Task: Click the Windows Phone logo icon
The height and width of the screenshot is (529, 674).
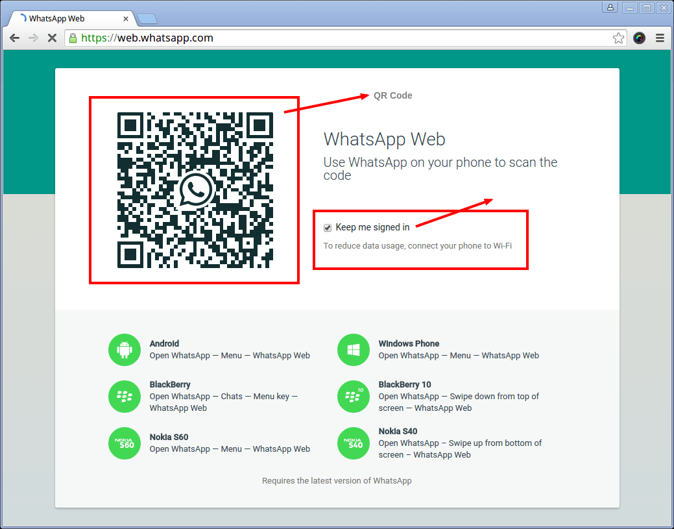Action: (354, 350)
